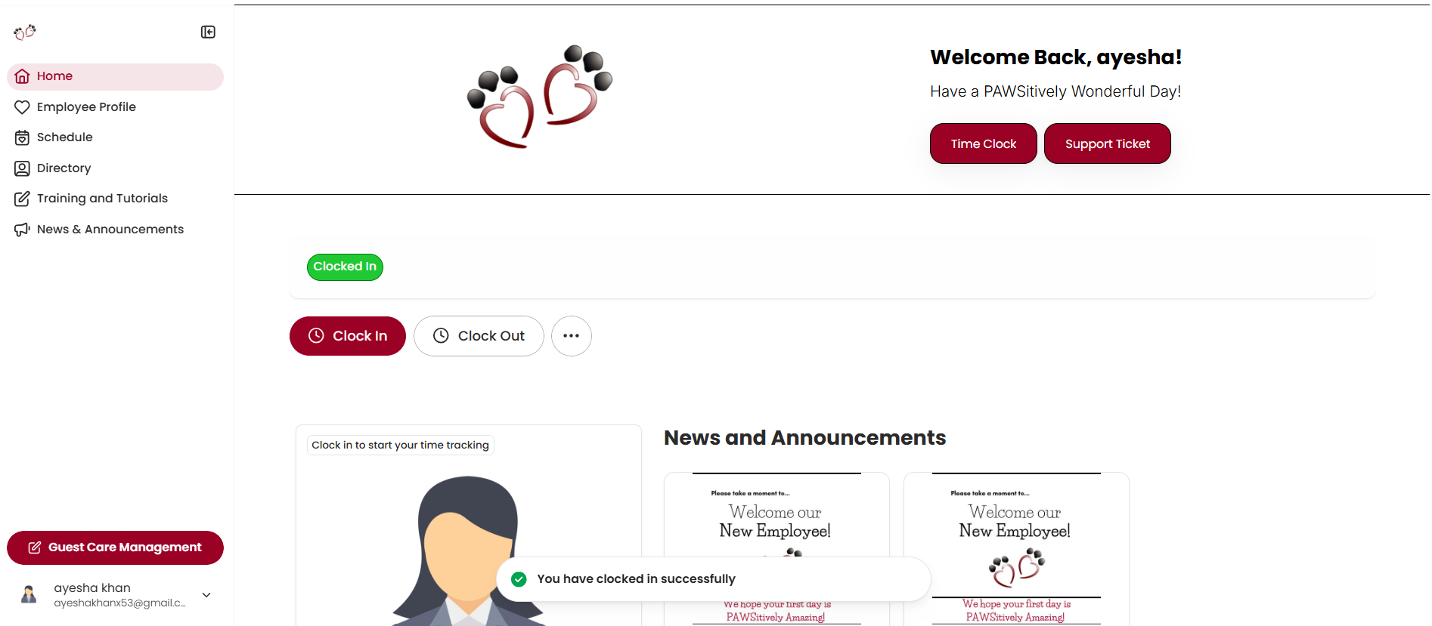Click the Clock In button
Screen dimensions: 1432x626
(348, 336)
